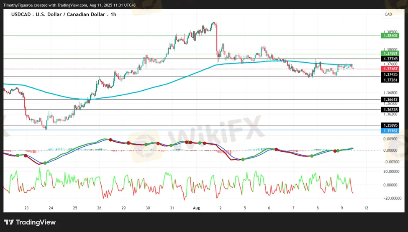Click the red current price tag 1.37467
This screenshot has height=232, width=408.
click(x=390, y=69)
